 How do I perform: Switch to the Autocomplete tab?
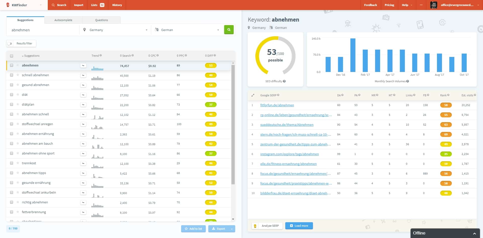pos(63,20)
